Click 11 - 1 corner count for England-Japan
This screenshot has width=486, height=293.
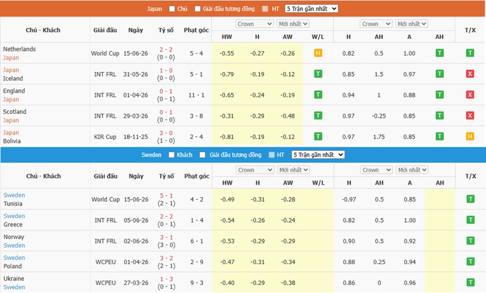196,95
